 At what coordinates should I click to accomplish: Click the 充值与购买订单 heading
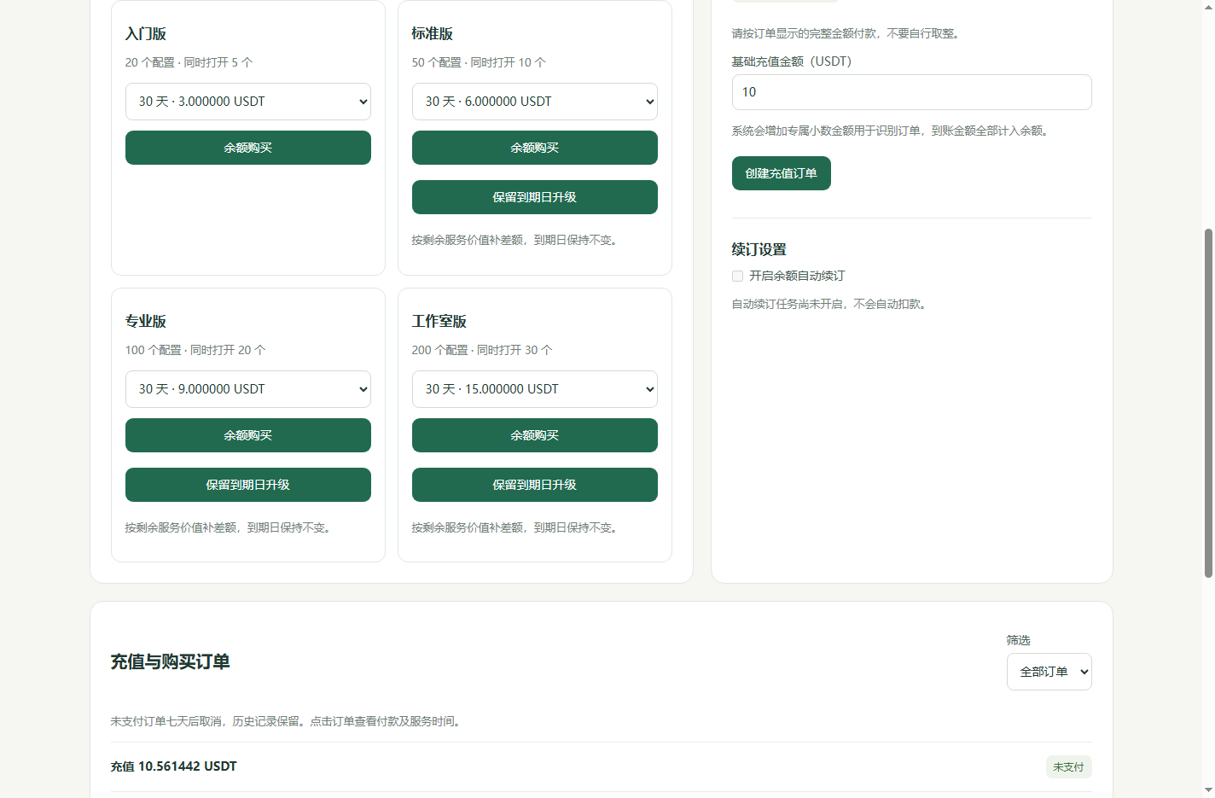click(x=171, y=662)
